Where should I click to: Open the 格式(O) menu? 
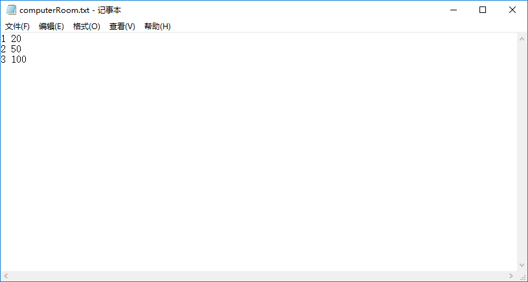click(x=87, y=27)
